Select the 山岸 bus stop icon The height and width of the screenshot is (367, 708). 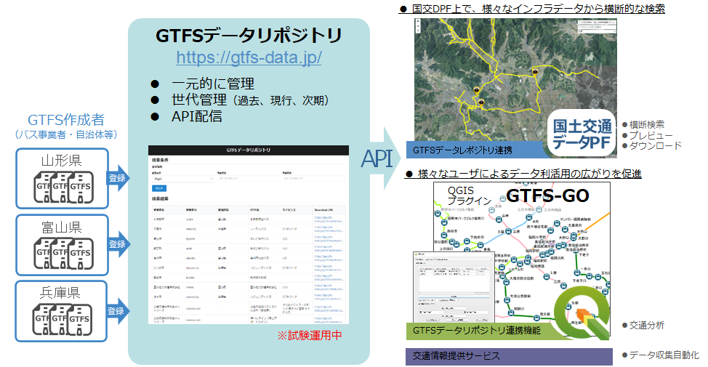pos(499,219)
